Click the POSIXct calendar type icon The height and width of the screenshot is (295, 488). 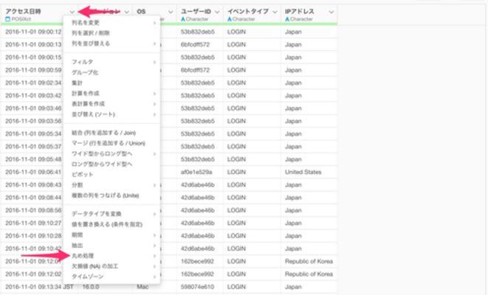(x=7, y=18)
